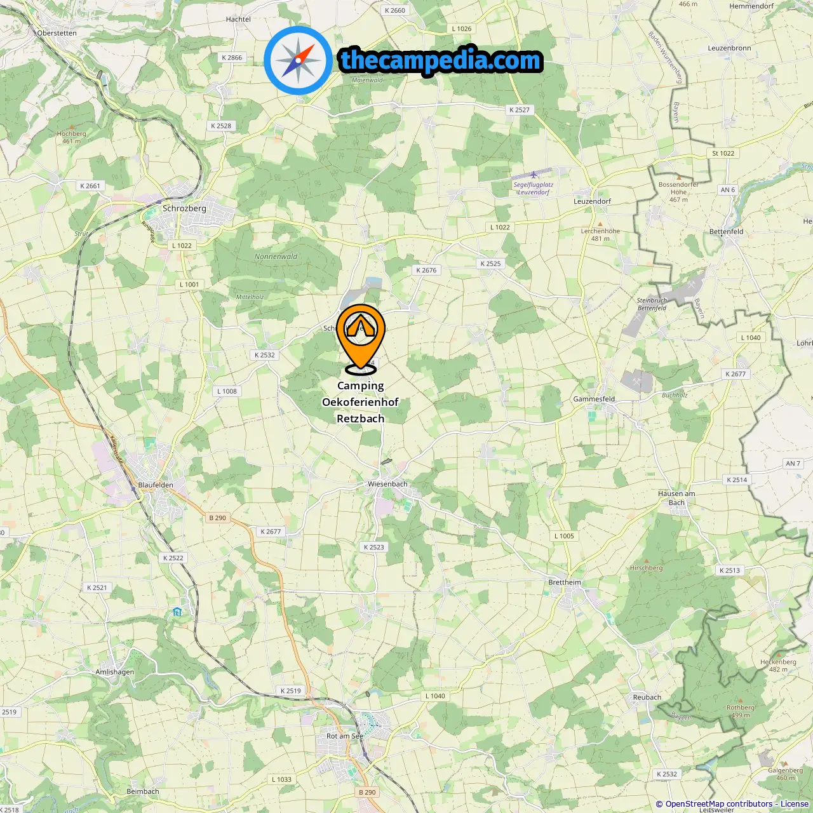Click the Schrozberg town label

coord(184,208)
